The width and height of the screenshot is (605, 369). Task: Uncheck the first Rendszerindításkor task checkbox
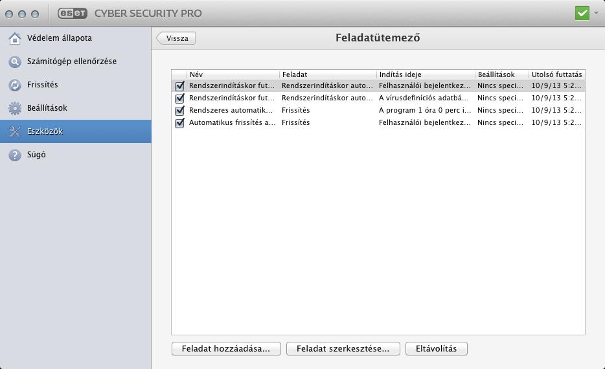click(x=179, y=86)
